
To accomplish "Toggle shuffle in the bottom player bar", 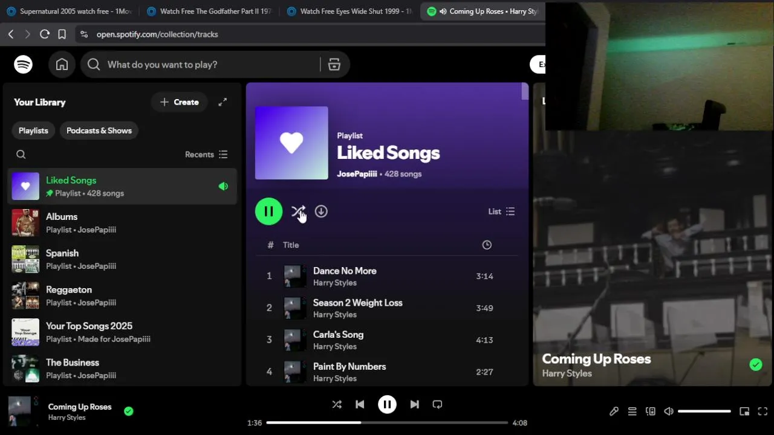I will [337, 405].
